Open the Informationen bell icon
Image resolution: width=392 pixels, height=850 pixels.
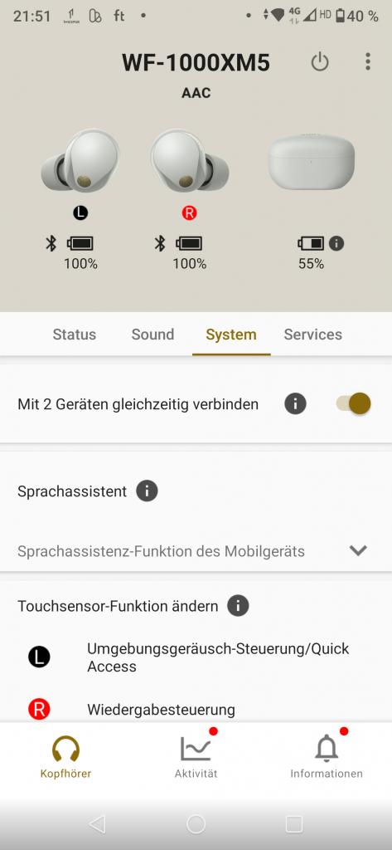[x=326, y=749]
